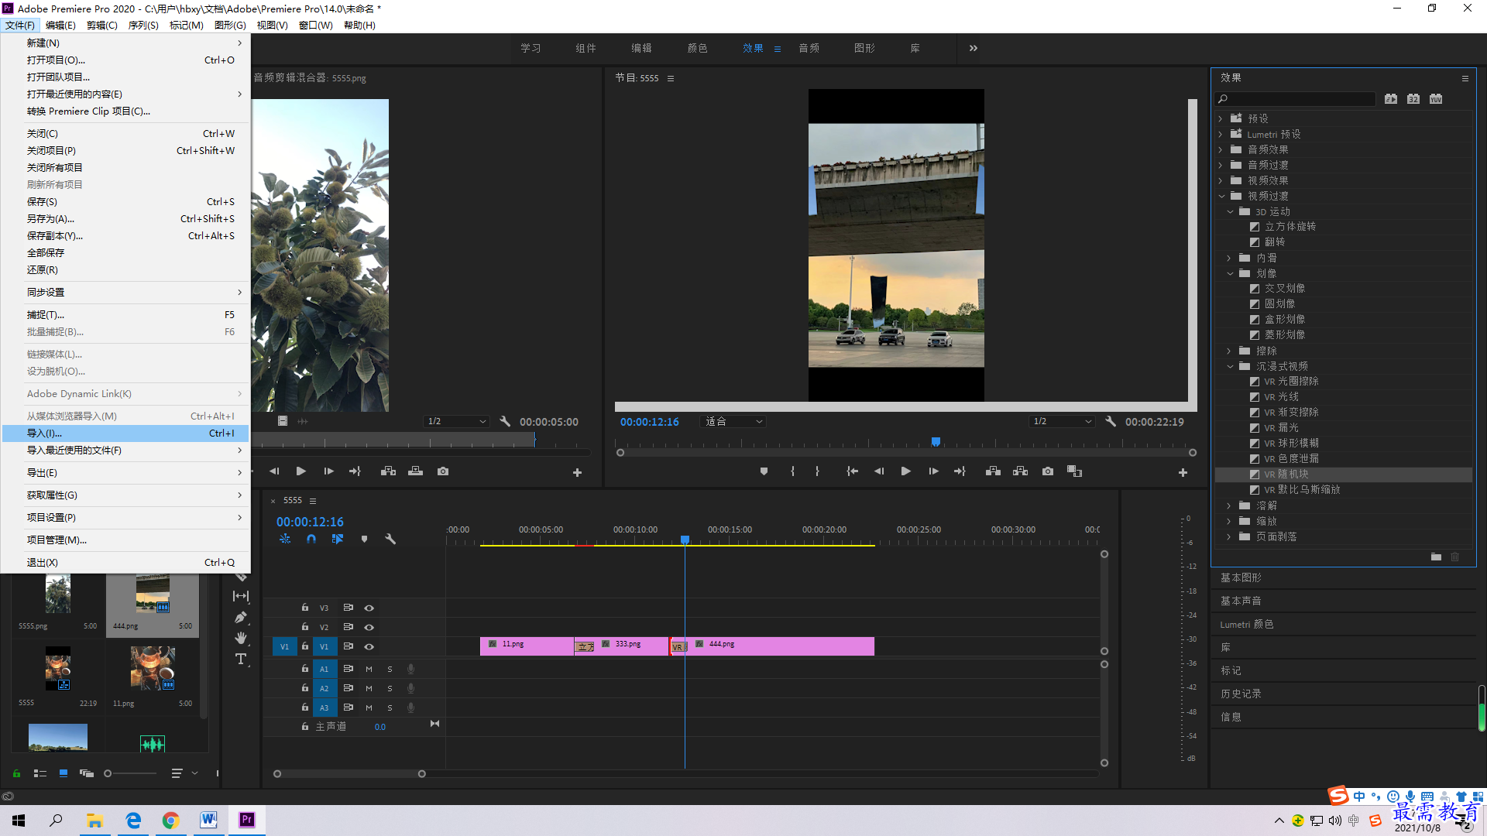Toggle V3 track output eye

[369, 608]
